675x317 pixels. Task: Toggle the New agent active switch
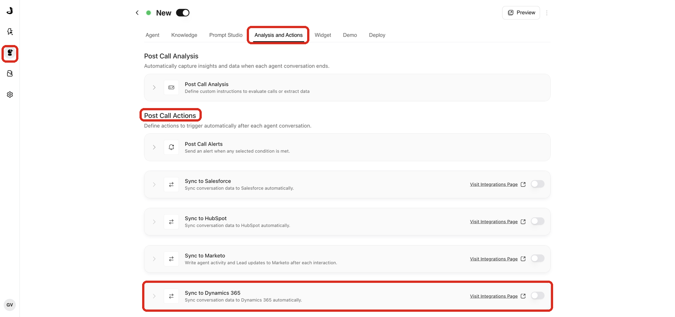(183, 13)
